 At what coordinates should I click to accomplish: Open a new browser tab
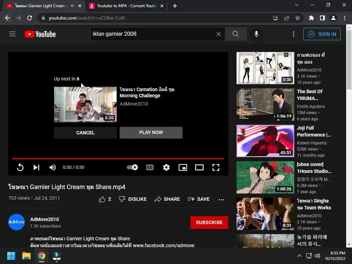point(175,6)
